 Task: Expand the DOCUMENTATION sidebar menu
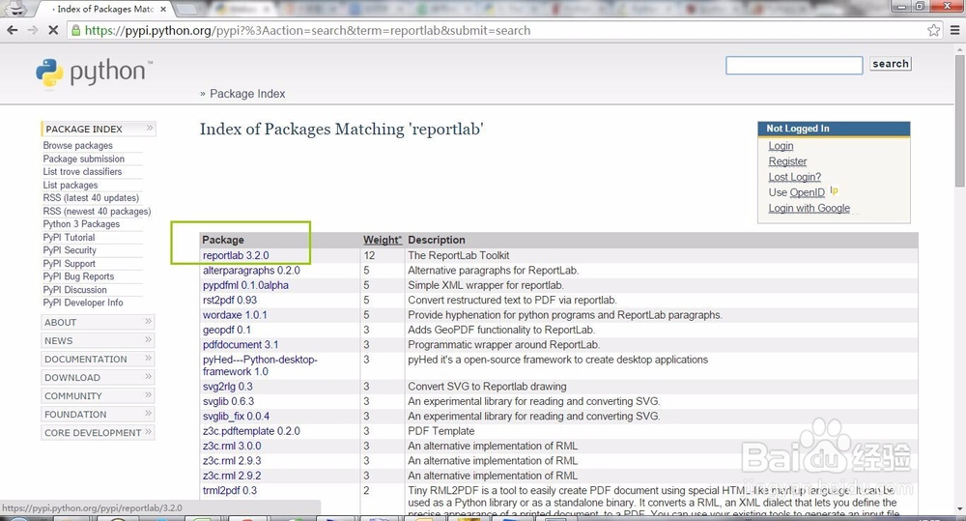(x=98, y=359)
